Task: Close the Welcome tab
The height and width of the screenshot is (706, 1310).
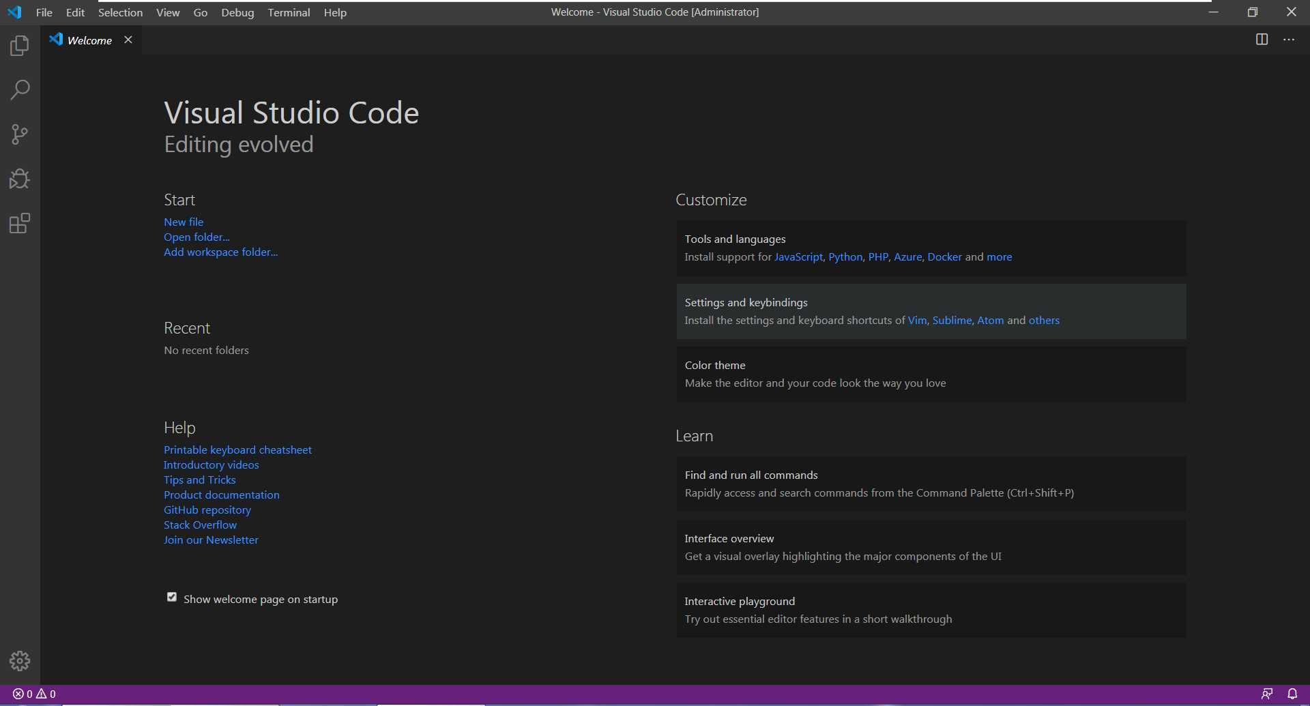Action: 128,40
